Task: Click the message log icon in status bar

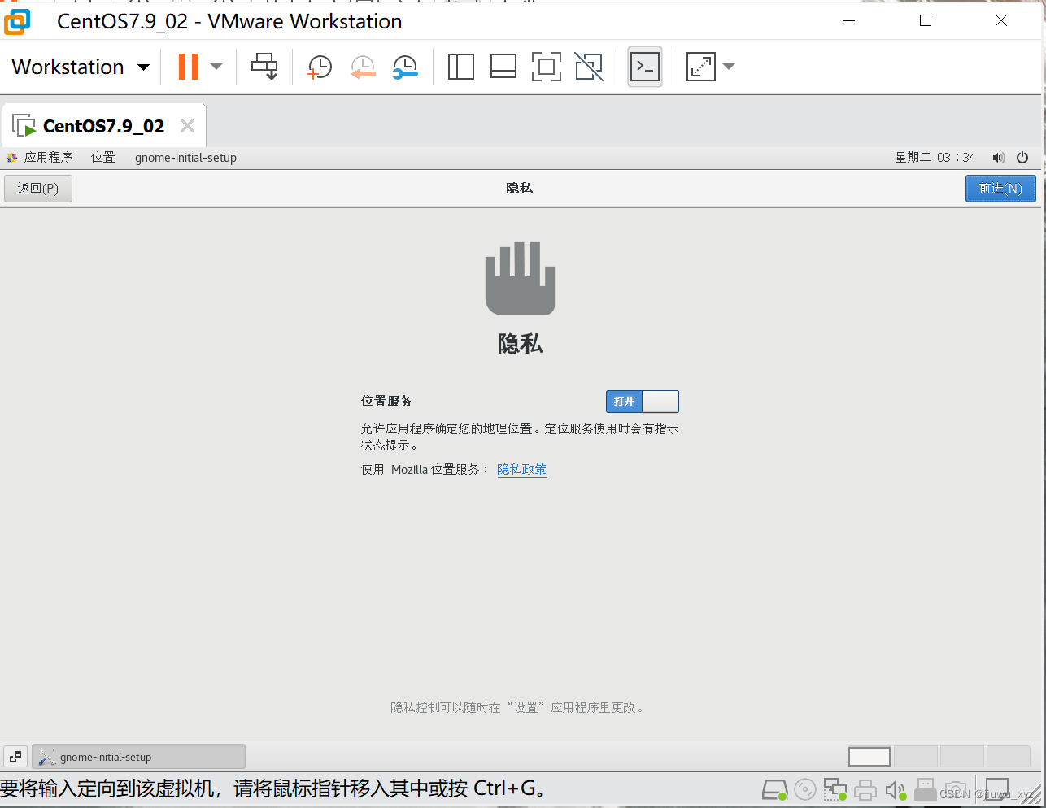Action: coord(997,790)
